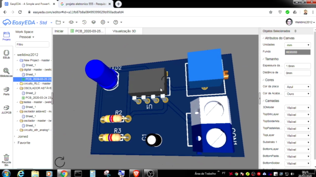Open the question mark help menu
316x177 pixels.
tap(116, 22)
